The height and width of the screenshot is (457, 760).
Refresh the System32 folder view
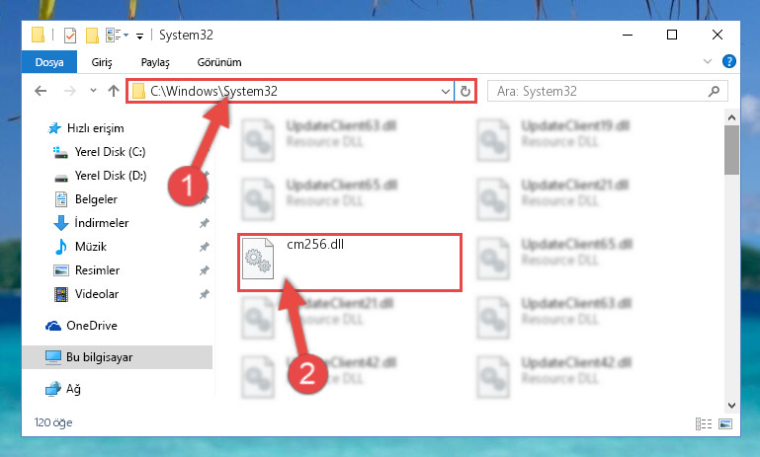coord(464,91)
